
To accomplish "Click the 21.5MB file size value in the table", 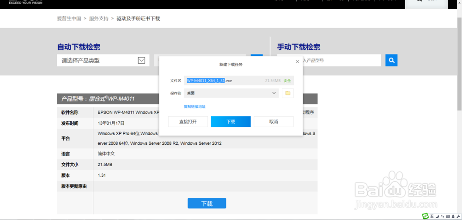I will [x=105, y=164].
